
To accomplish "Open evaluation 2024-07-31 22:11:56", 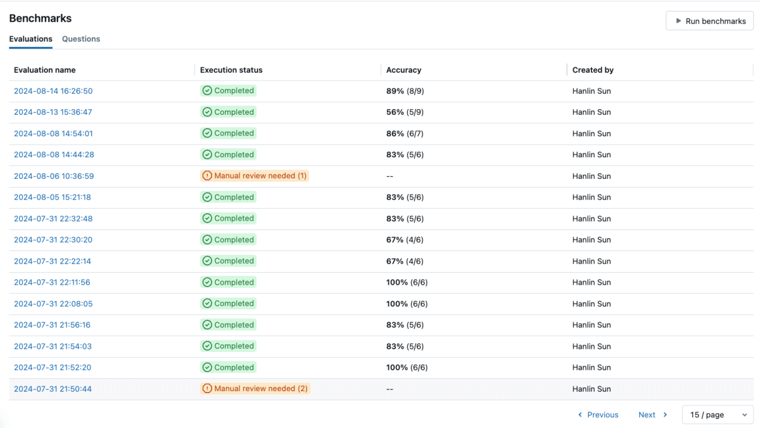I will (52, 282).
